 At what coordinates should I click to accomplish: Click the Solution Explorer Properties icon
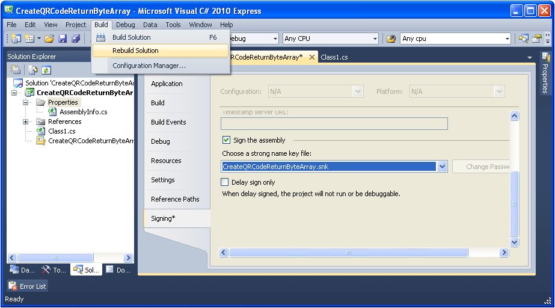click(x=16, y=70)
